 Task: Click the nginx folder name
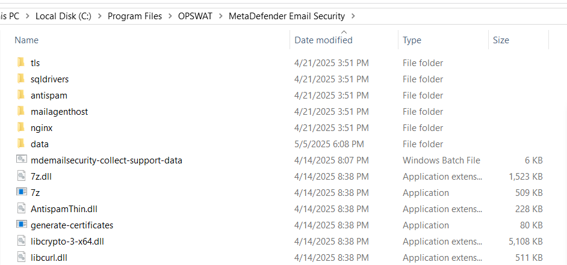click(x=42, y=128)
